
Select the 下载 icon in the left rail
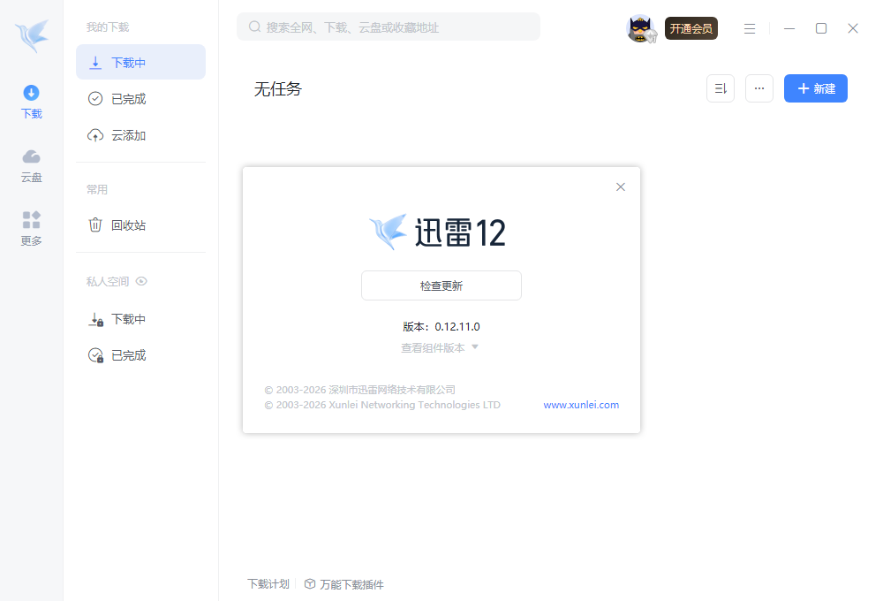31,100
